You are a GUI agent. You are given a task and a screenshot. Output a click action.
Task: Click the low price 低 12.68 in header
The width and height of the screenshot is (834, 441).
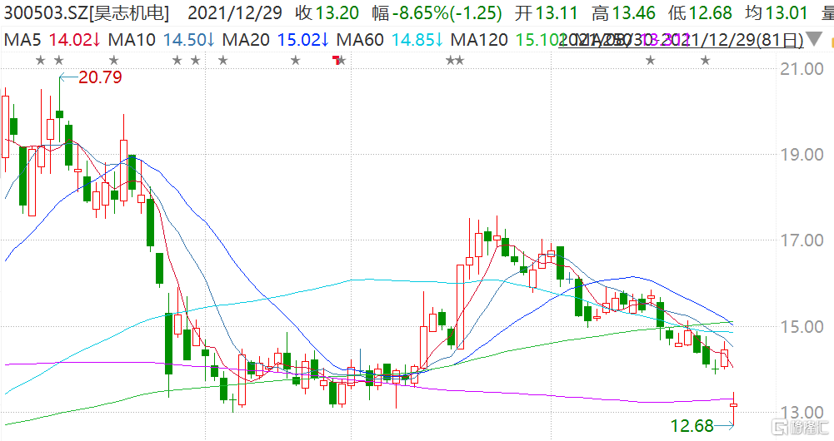coord(700,12)
